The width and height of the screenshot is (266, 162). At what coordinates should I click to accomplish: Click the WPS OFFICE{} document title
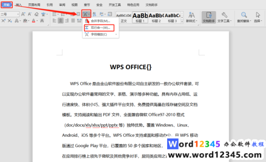(131, 67)
